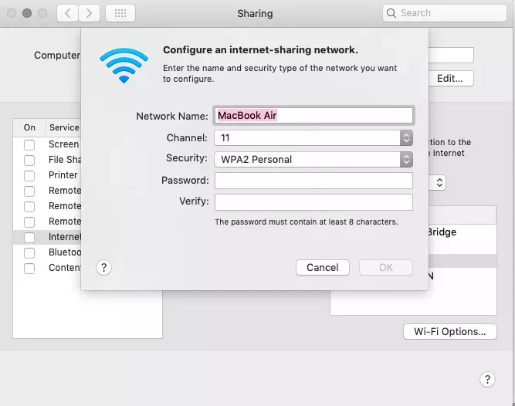
Task: Click the Computer name field behind dialog
Action: (451, 55)
